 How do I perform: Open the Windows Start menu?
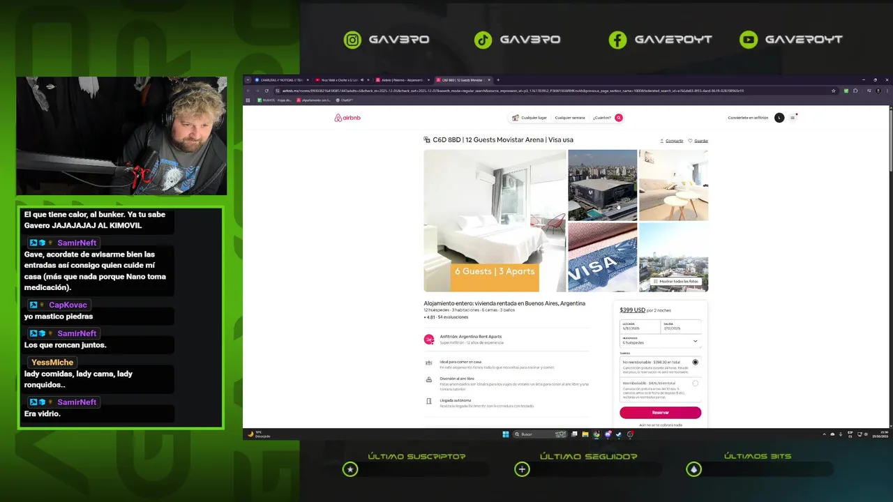pos(506,434)
